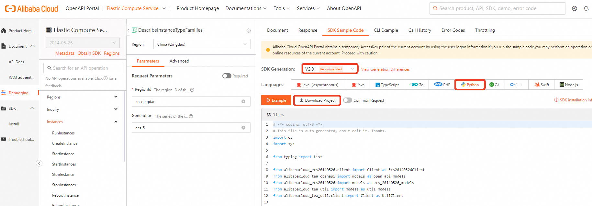Select RunInstances in the API list
The width and height of the screenshot is (592, 206).
63,133
